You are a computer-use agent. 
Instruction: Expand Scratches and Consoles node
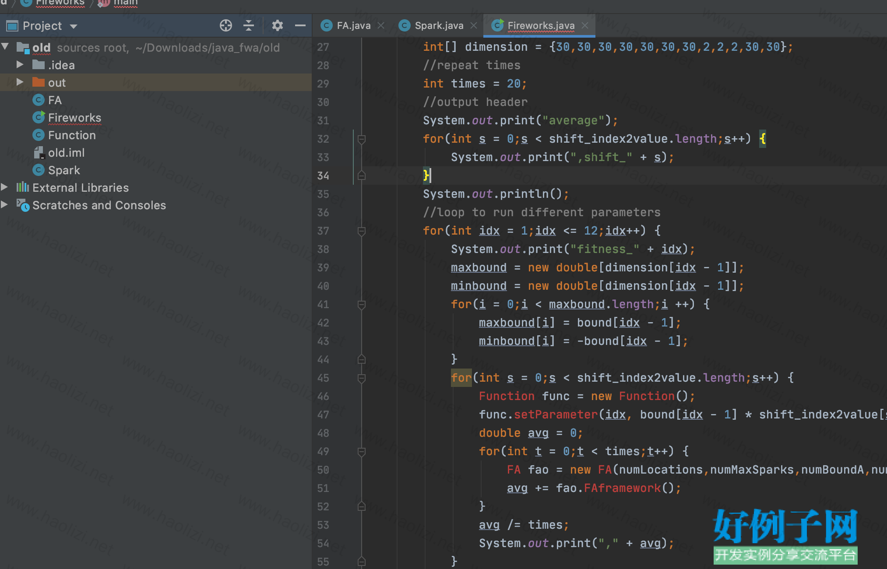pos(5,205)
